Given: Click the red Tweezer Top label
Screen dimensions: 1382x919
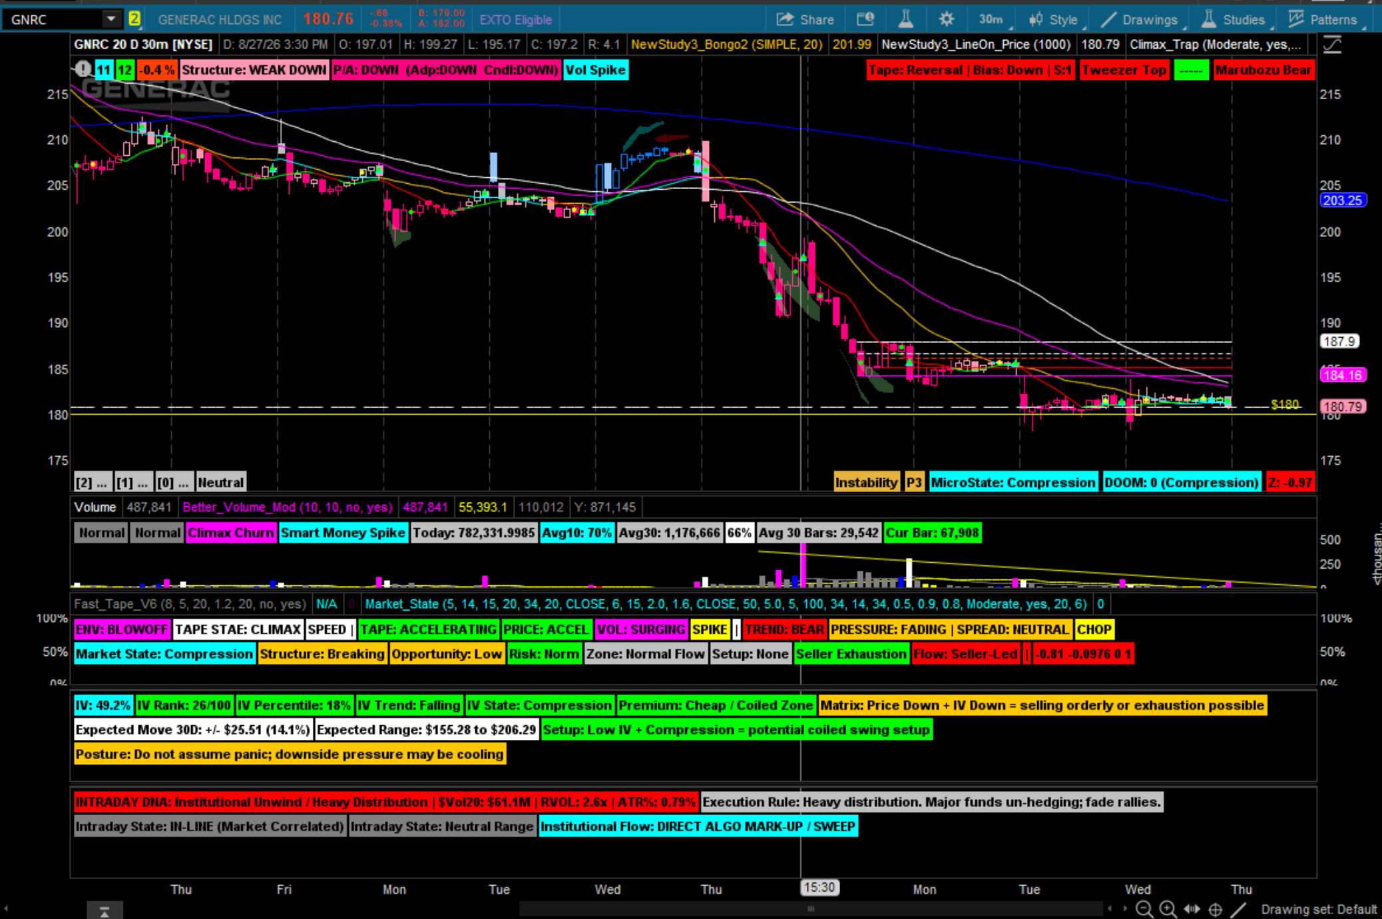Looking at the screenshot, I should click(x=1124, y=70).
